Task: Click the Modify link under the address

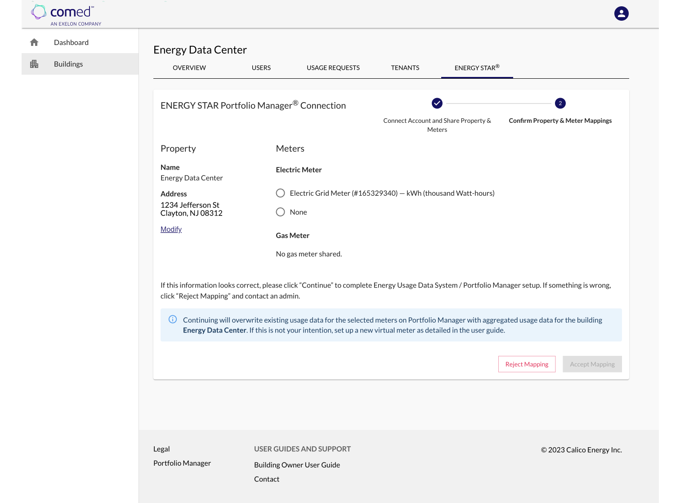Action: (171, 229)
